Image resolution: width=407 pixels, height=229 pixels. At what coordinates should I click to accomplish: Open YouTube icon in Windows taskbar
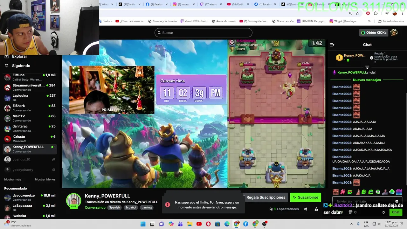199,224
